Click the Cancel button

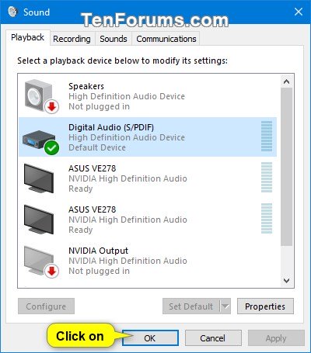pyautogui.click(x=213, y=337)
